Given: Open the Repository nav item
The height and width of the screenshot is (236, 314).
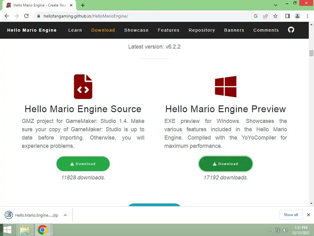Looking at the screenshot, I should [202, 30].
